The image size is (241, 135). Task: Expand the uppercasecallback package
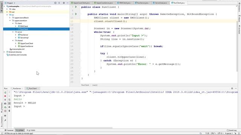point(10,18)
